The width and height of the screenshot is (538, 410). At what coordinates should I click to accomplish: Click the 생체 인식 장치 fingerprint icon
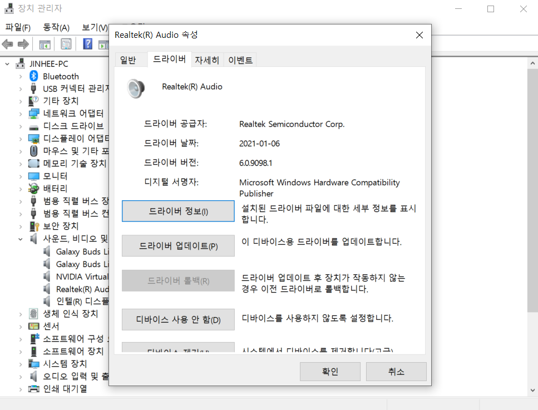[x=33, y=314]
